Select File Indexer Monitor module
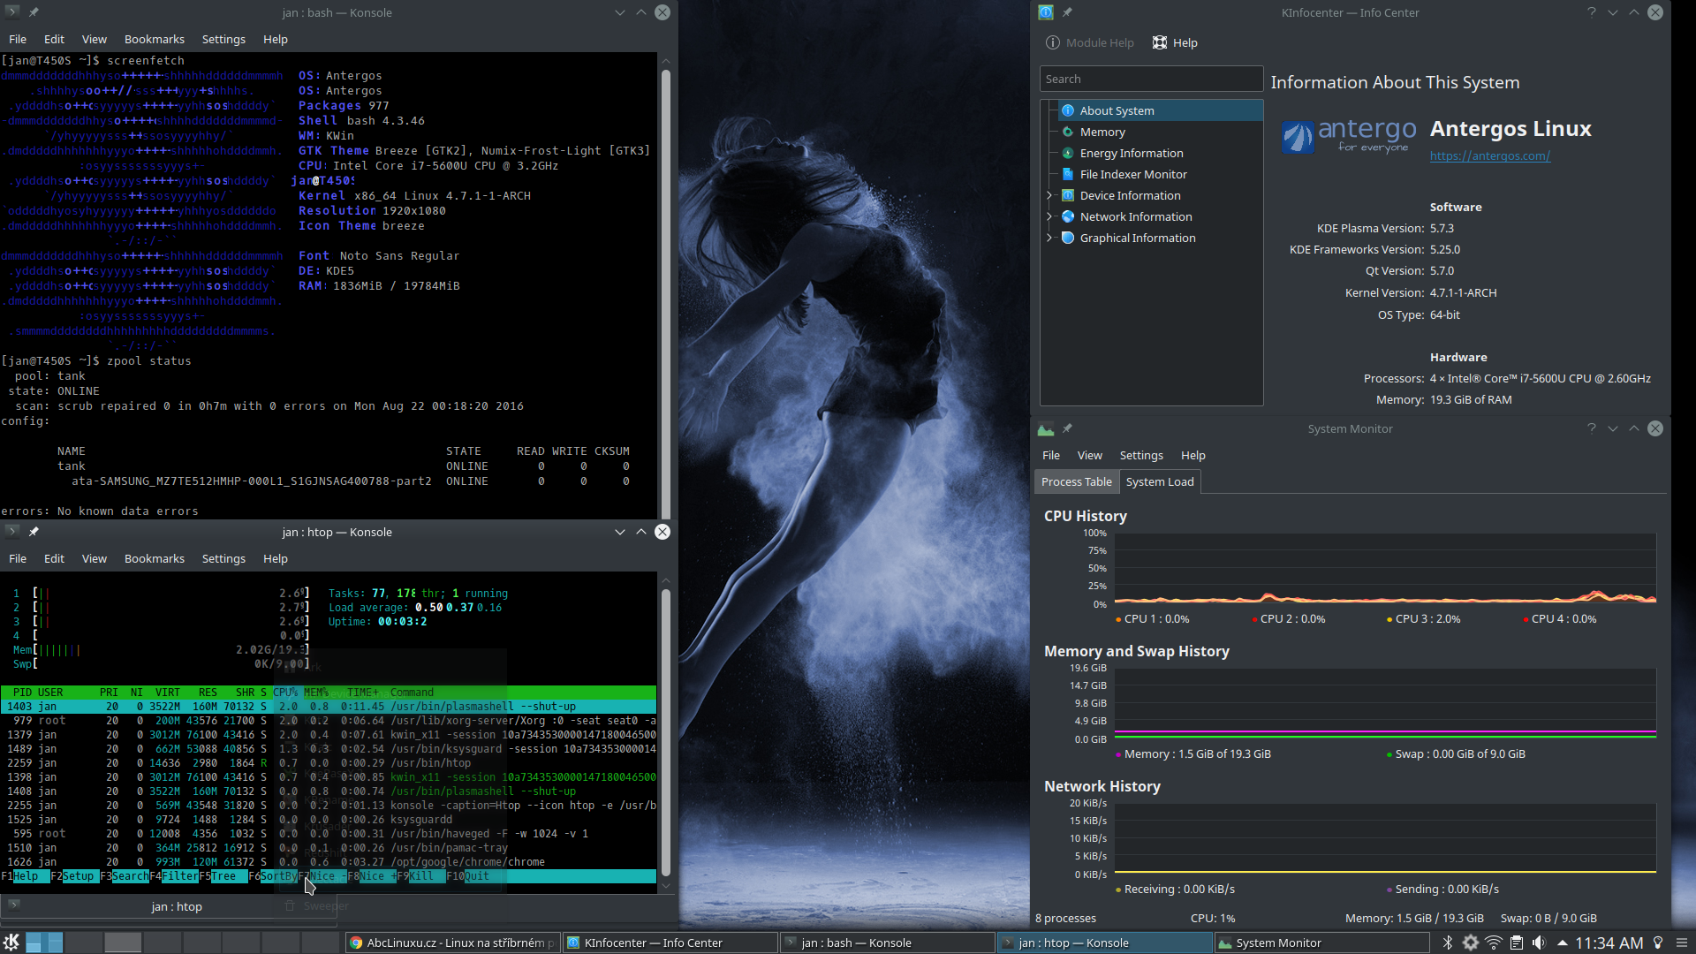 1133,174
